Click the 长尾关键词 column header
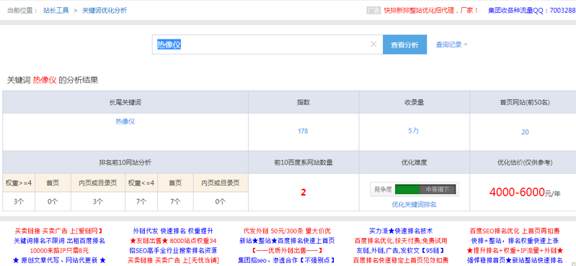This screenshot has width=576, height=266. pyautogui.click(x=125, y=103)
